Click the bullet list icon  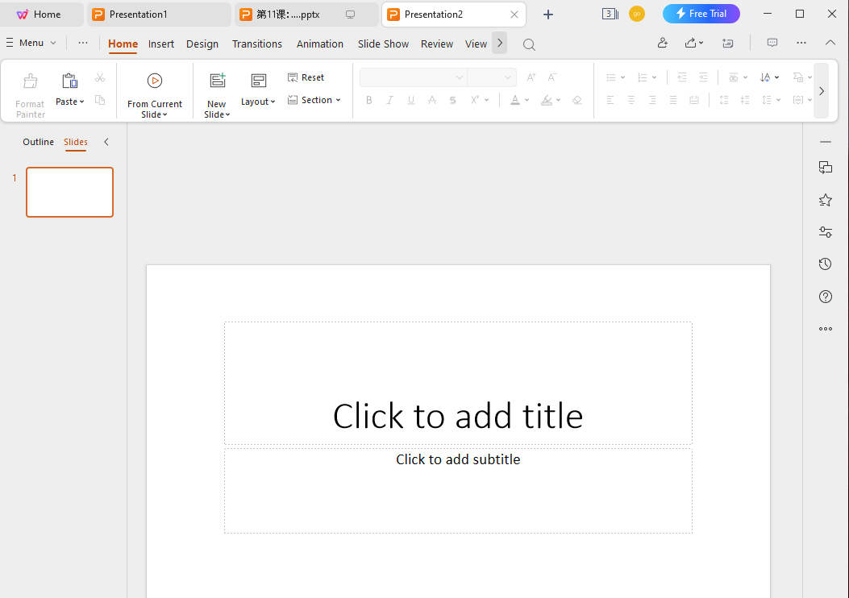pos(611,77)
